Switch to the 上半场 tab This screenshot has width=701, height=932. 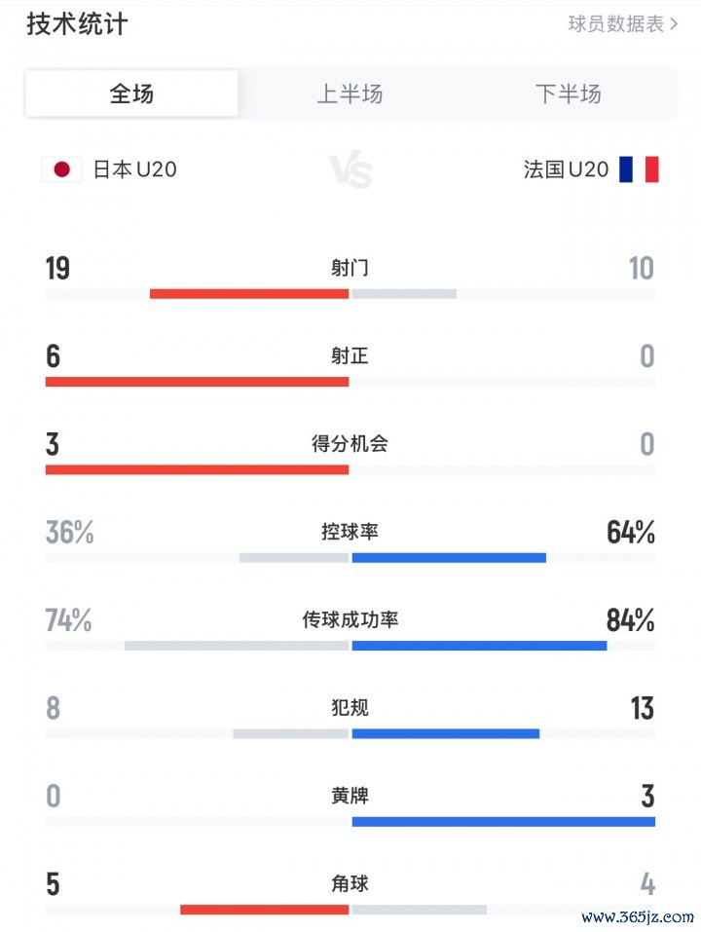point(350,94)
